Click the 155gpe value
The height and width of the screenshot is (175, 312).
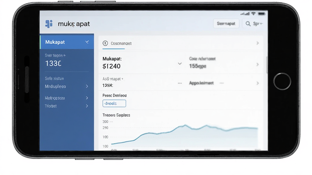click(x=197, y=66)
